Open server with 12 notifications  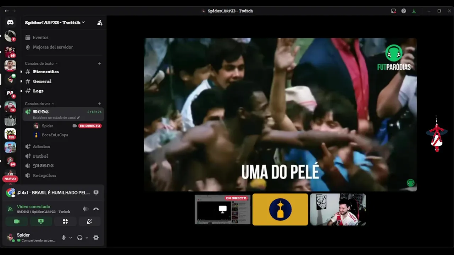tap(10, 107)
